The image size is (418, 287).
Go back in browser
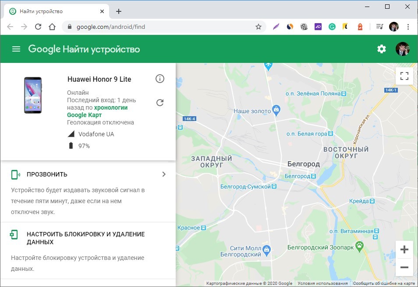pyautogui.click(x=10, y=27)
